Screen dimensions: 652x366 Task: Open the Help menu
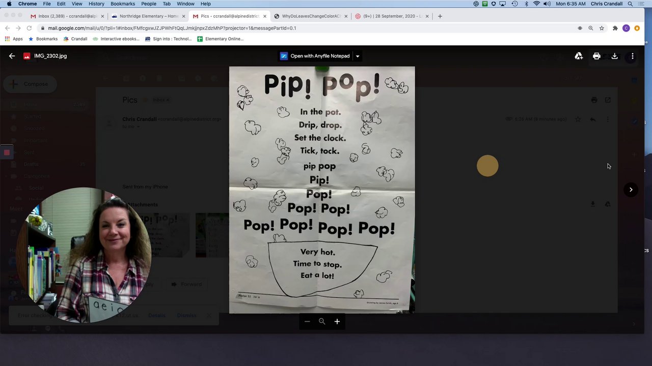coord(205,4)
